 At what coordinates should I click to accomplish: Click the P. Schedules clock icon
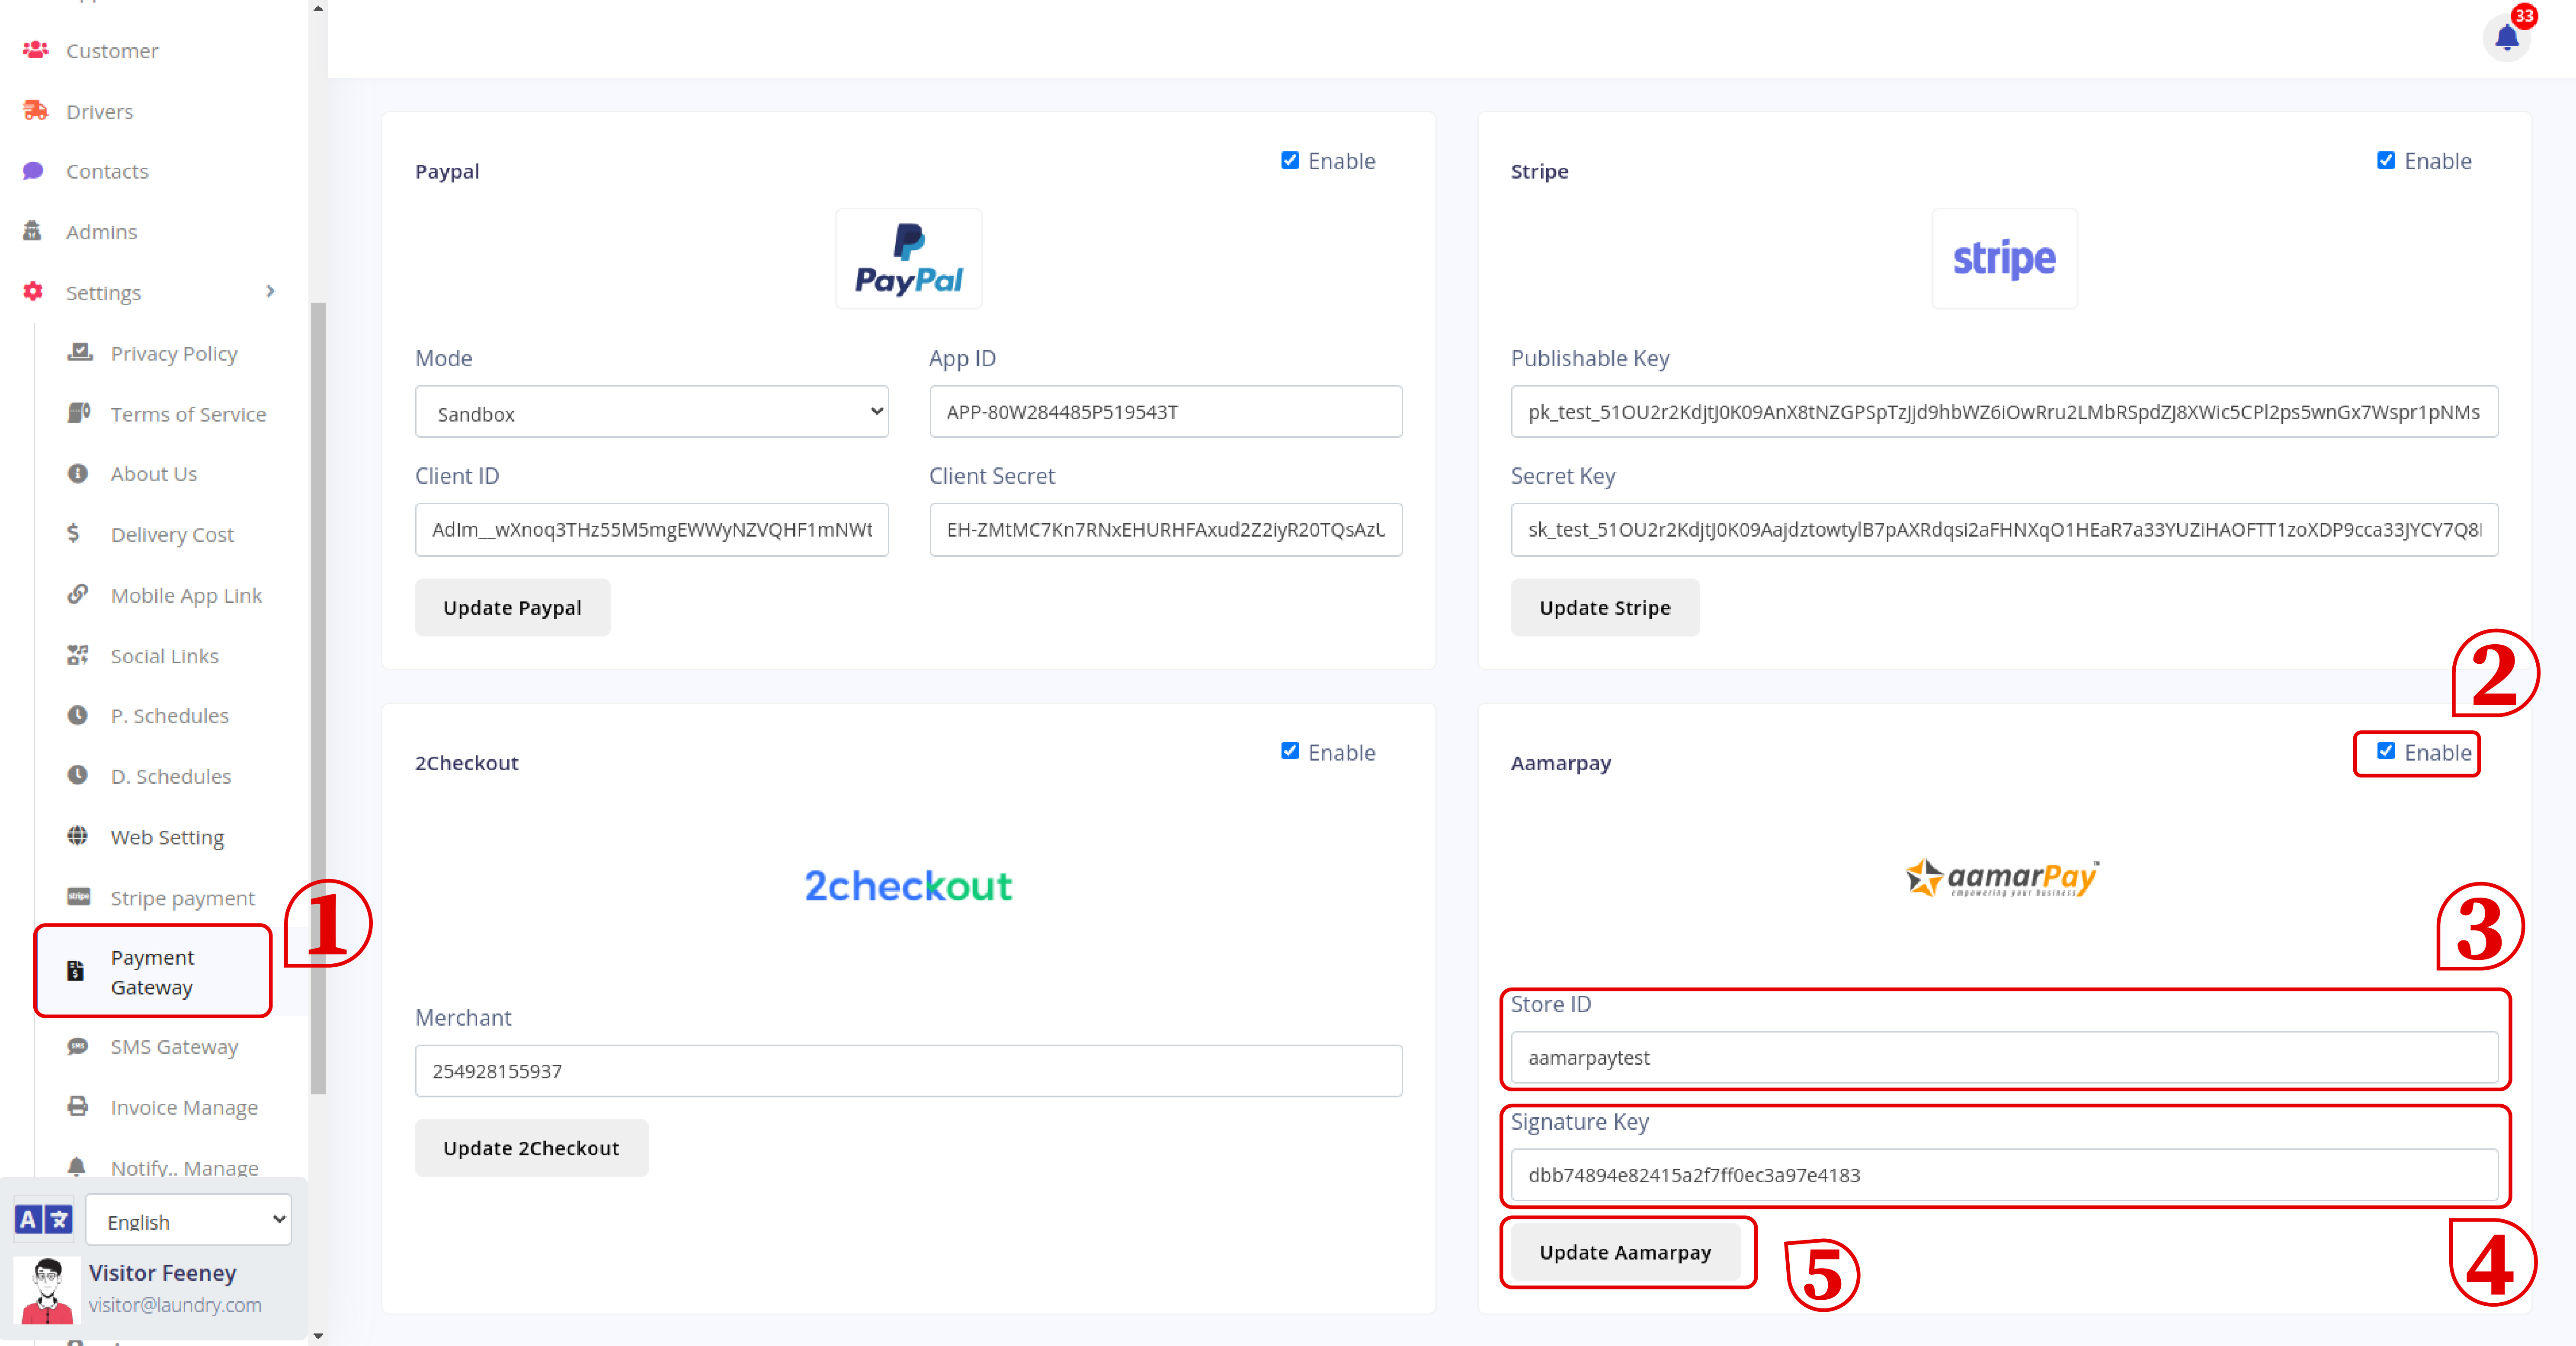(78, 715)
